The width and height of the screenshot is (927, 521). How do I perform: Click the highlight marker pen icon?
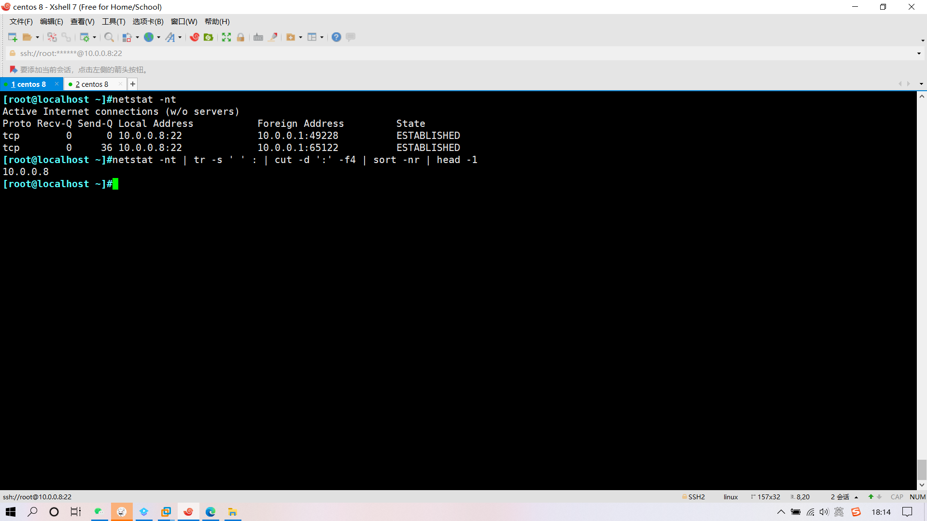coord(273,37)
